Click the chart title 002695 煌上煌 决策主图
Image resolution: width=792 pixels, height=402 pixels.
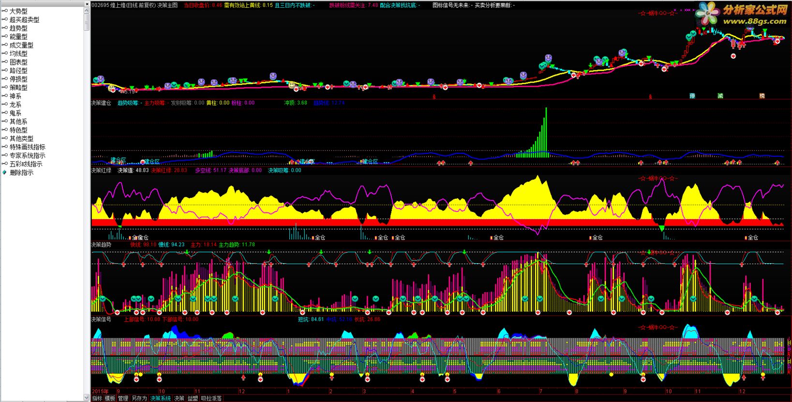click(134, 5)
